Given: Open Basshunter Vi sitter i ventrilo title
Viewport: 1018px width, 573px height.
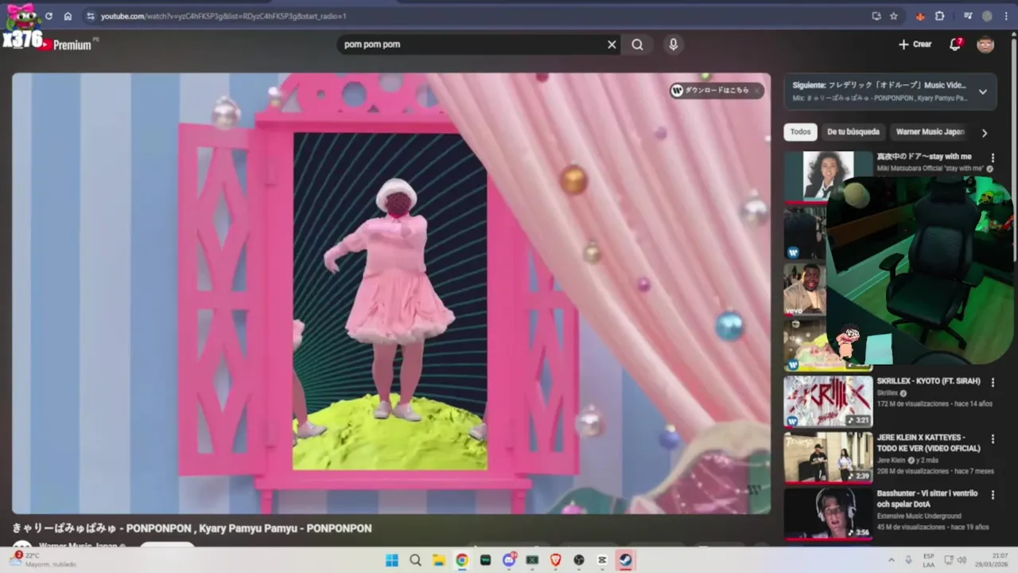Looking at the screenshot, I should 926,498.
